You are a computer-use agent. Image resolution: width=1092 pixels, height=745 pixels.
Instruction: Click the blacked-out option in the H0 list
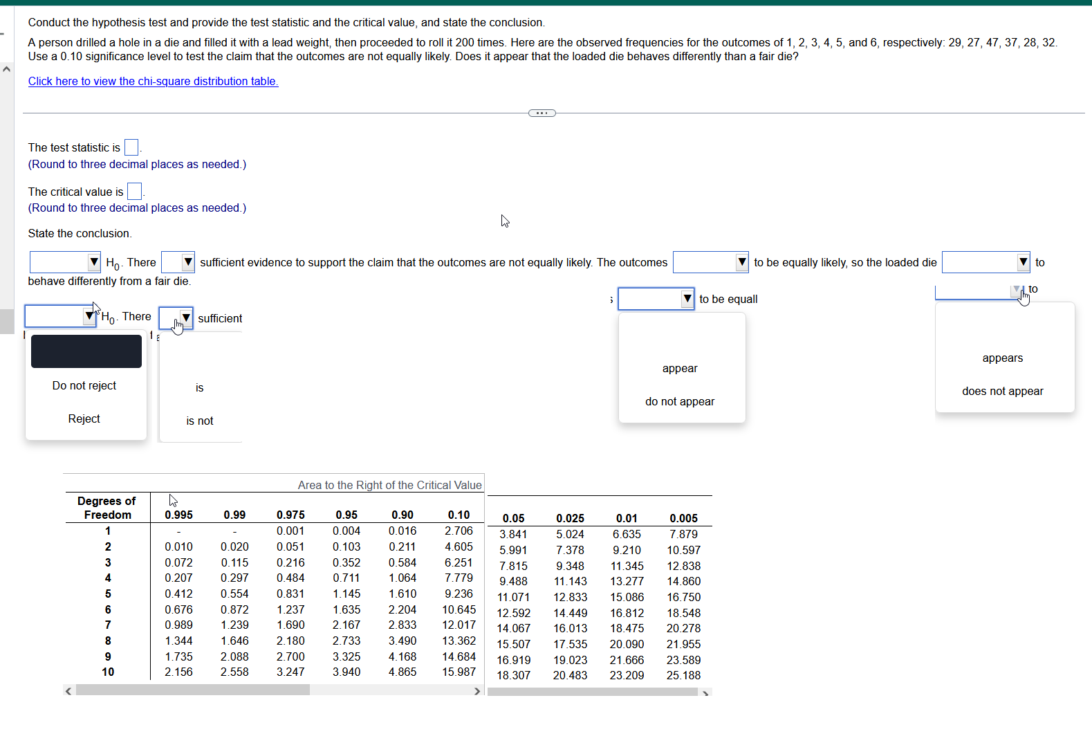click(86, 351)
